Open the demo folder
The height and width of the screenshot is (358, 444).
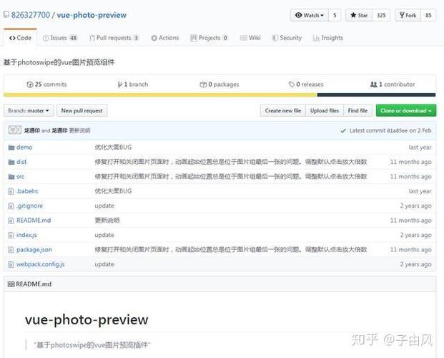(24, 147)
